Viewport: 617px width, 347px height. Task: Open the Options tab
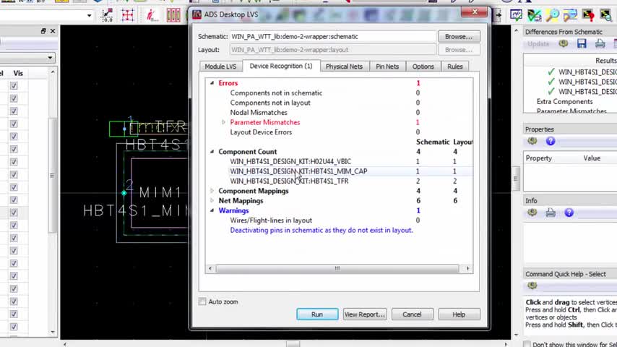point(423,67)
